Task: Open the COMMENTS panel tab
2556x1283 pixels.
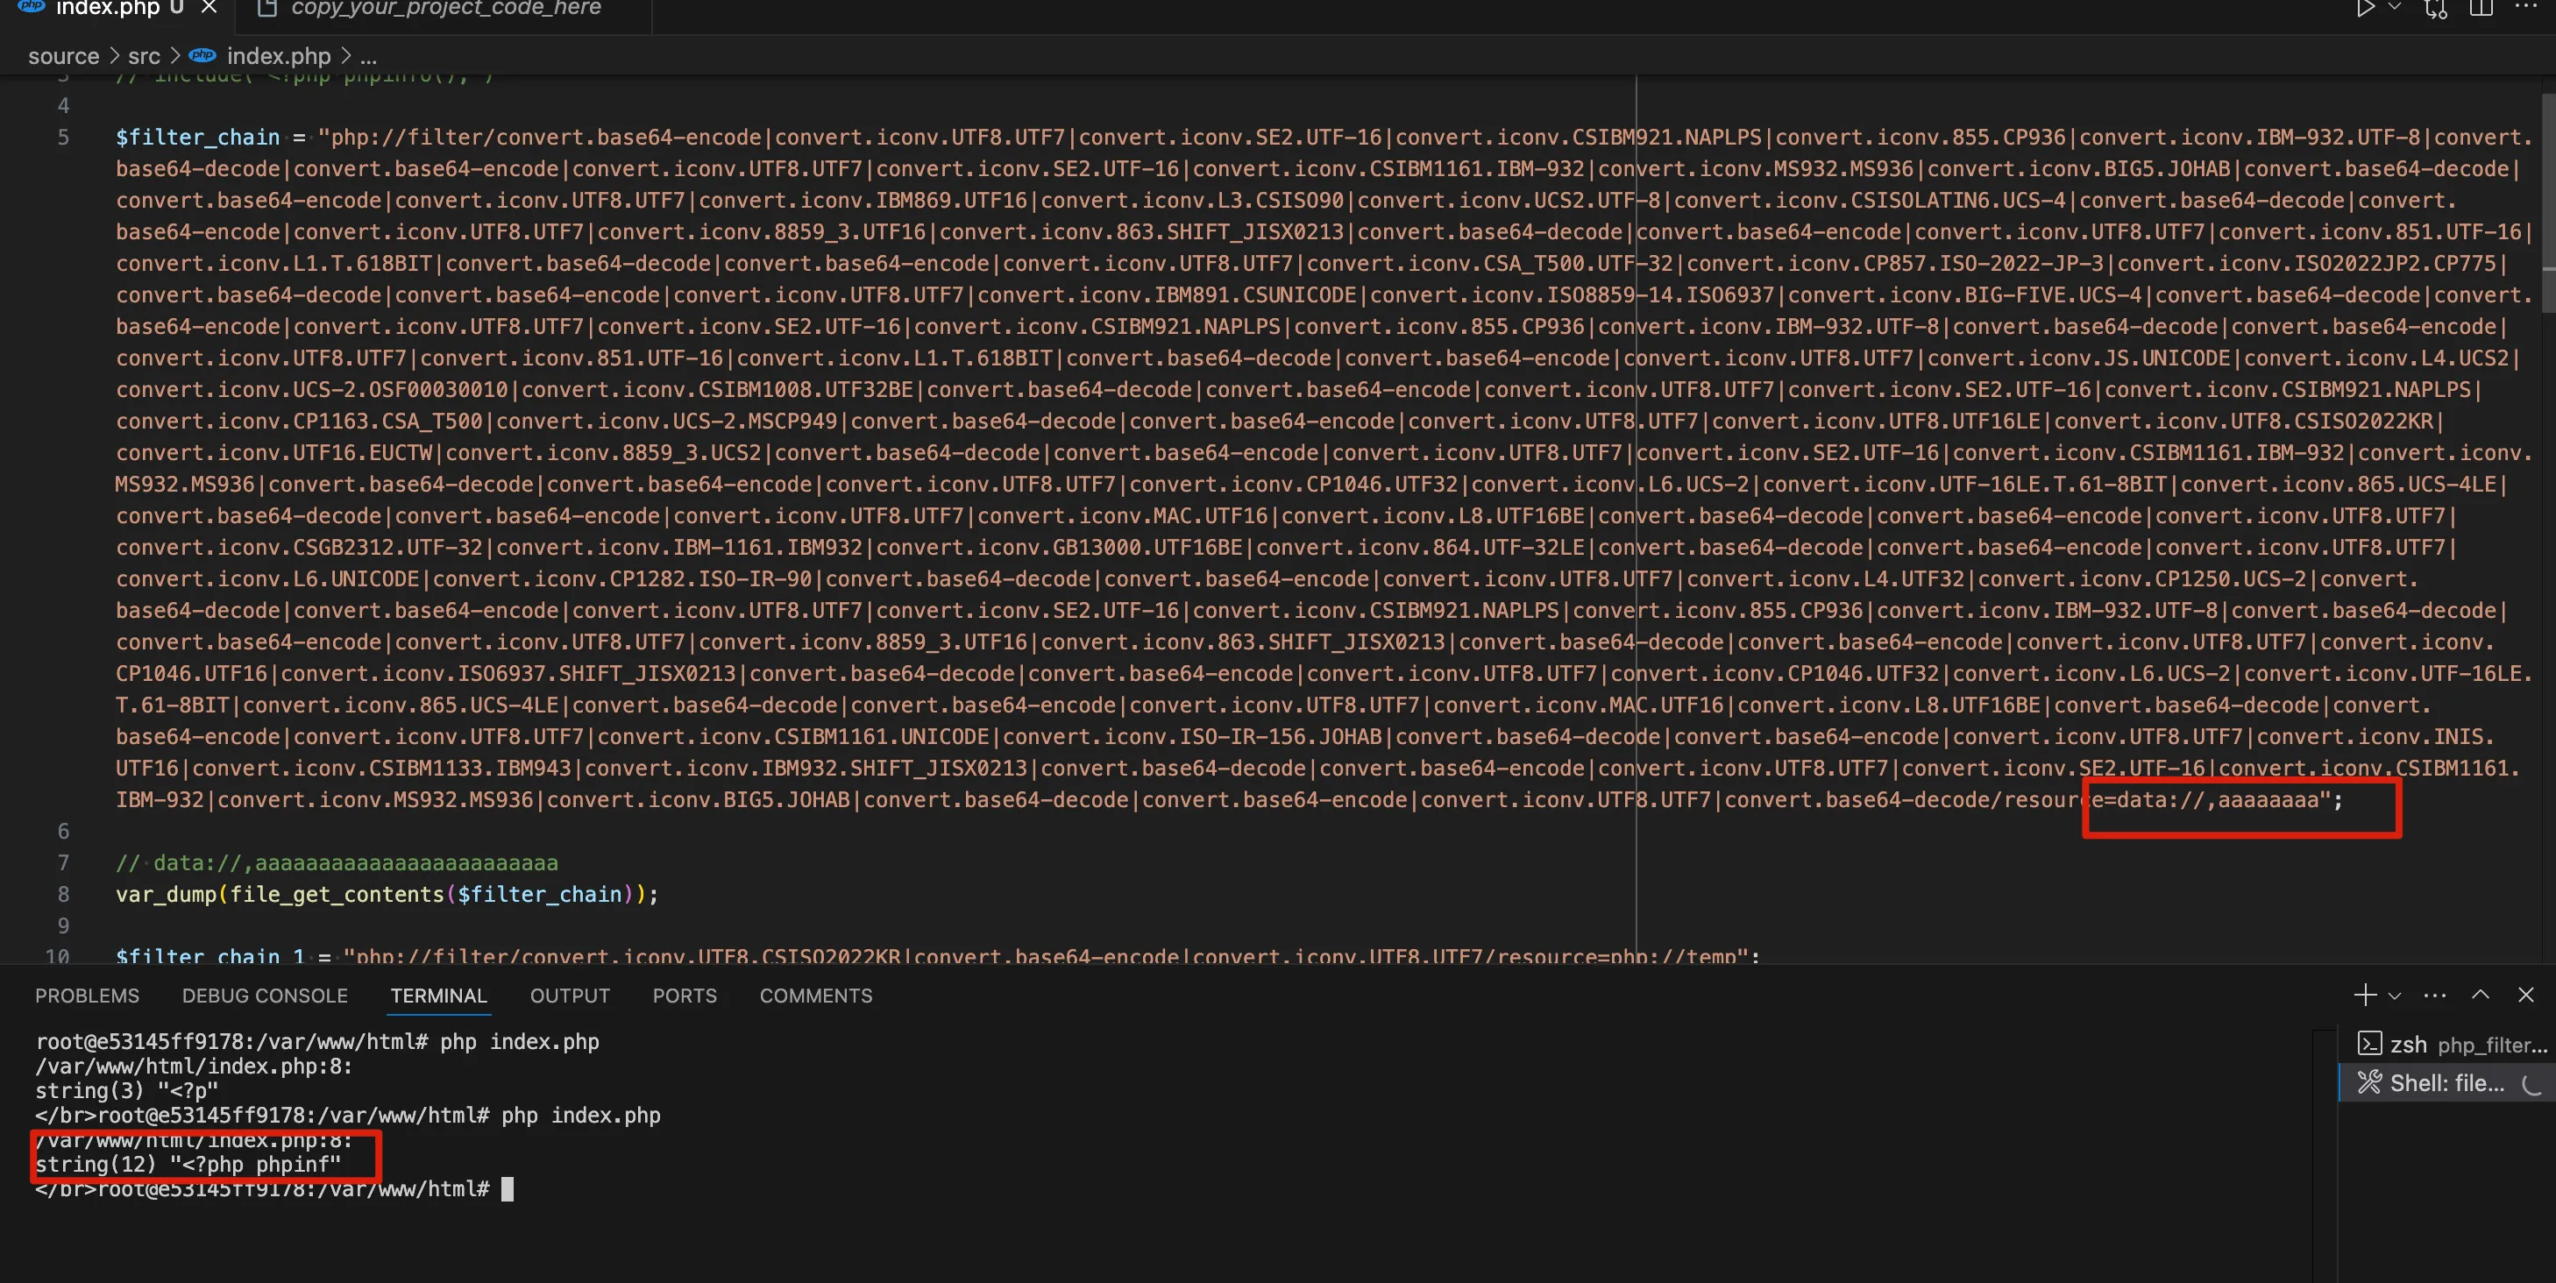Action: coord(815,996)
